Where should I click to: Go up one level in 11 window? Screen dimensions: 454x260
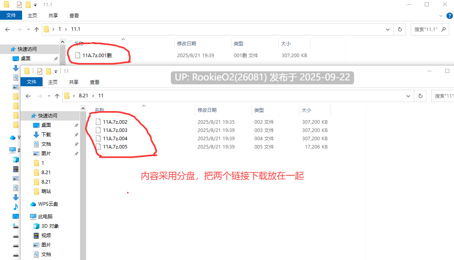pyautogui.click(x=57, y=96)
